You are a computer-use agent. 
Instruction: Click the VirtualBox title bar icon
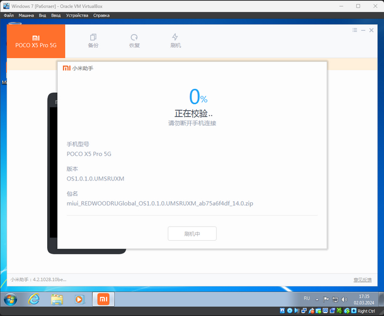pyautogui.click(x=6, y=6)
